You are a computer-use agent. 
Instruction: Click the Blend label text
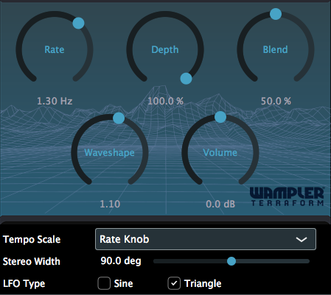coord(275,49)
